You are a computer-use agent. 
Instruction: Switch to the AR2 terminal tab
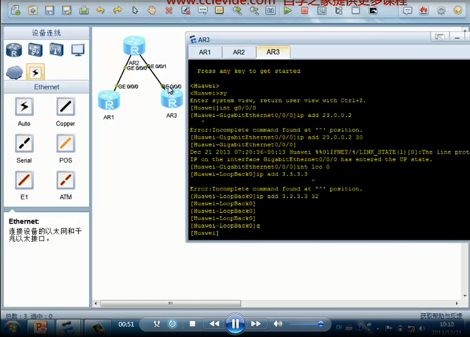coord(239,52)
